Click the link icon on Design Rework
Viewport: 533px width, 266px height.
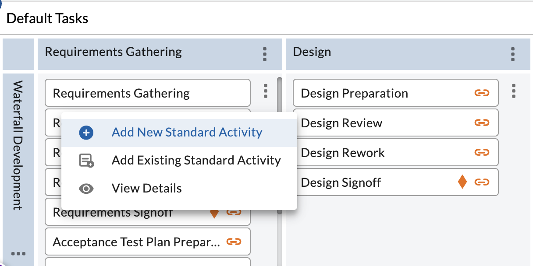[x=482, y=152]
